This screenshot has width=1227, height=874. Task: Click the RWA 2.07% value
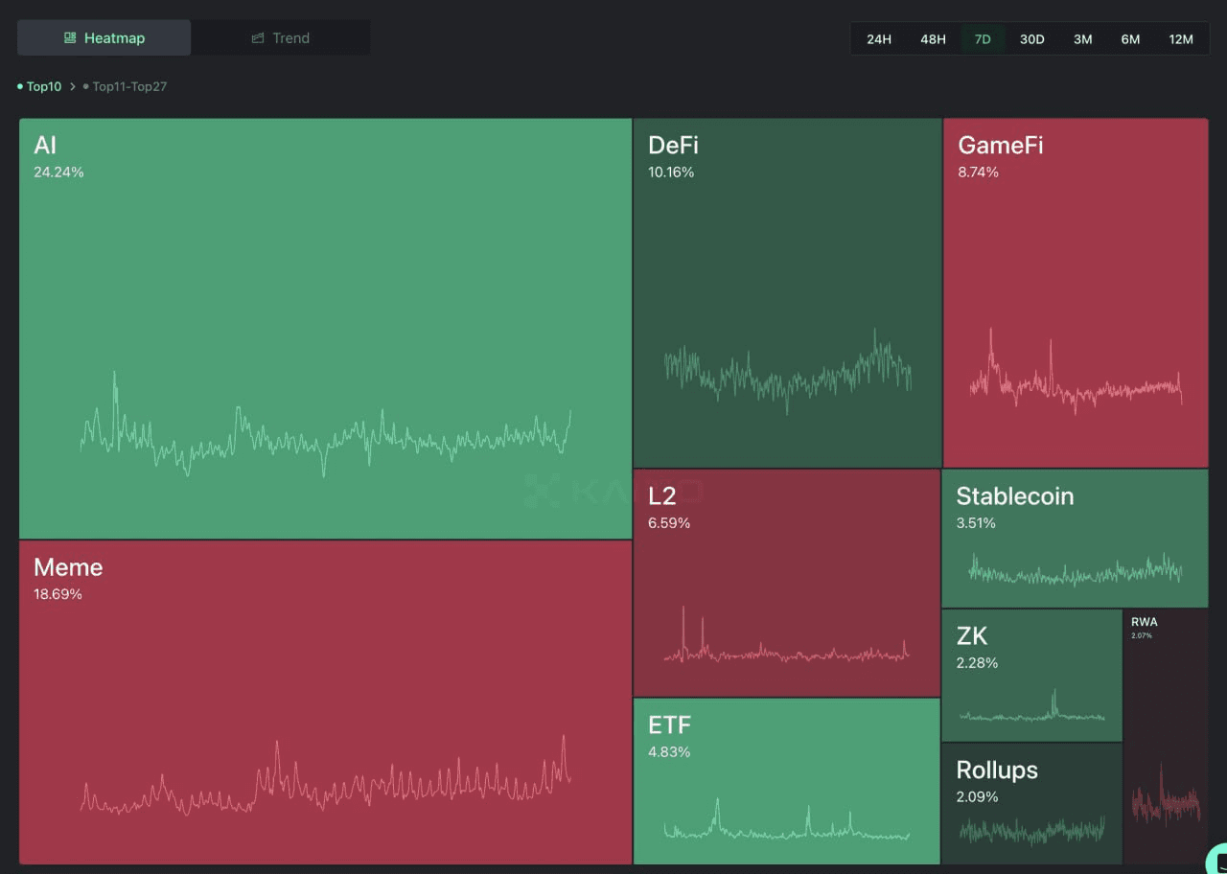(x=1142, y=635)
